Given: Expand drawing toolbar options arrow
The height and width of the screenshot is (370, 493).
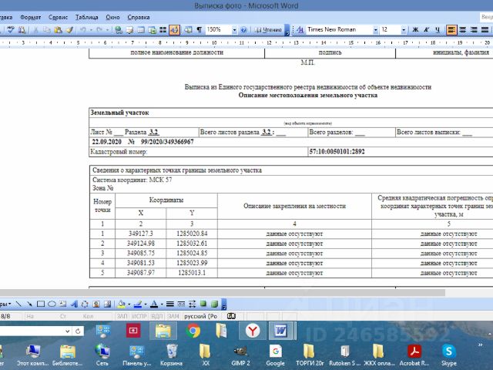Looking at the screenshot, I should point(224,304).
